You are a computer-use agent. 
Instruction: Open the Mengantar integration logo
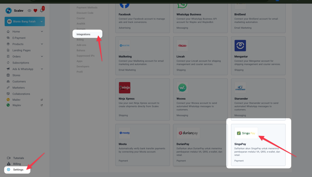(x=240, y=46)
